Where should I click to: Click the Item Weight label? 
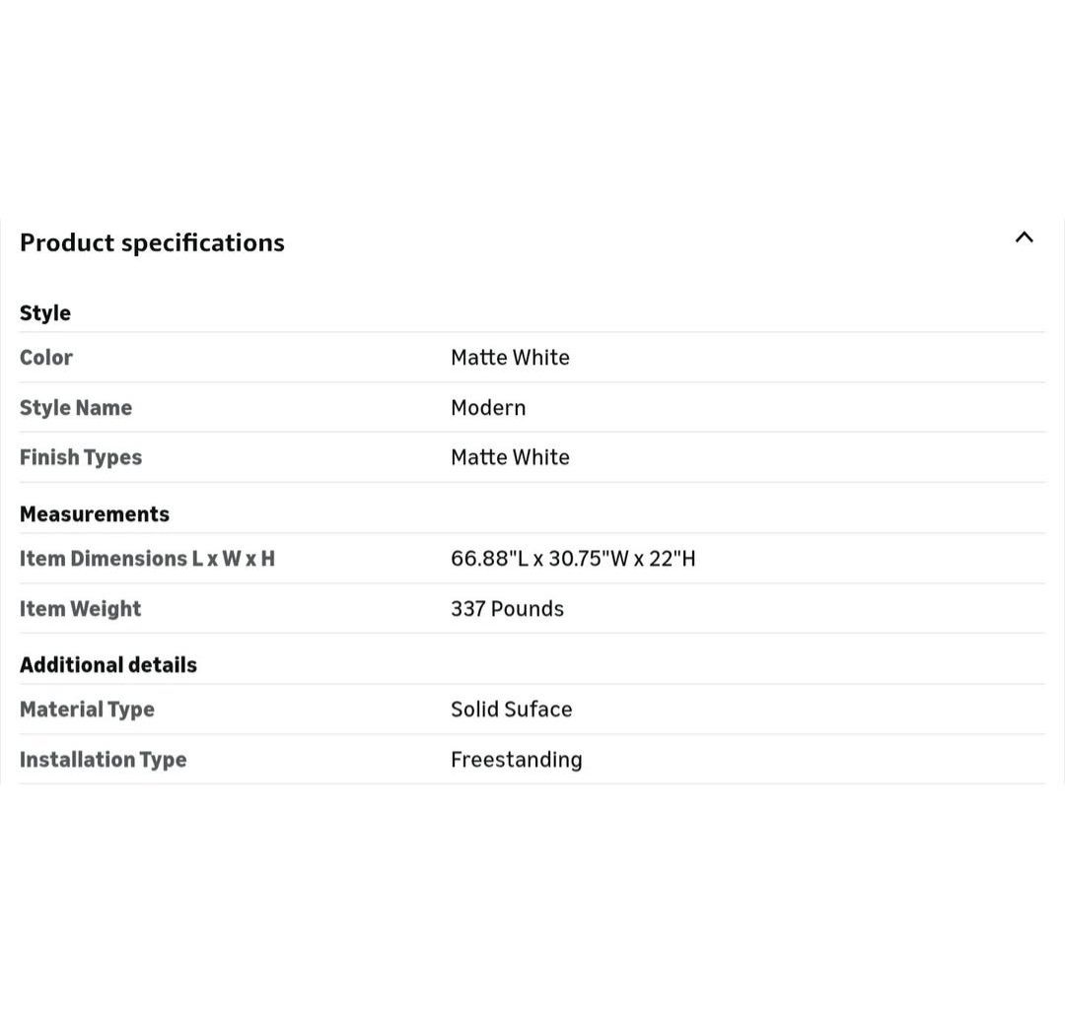[x=81, y=609]
